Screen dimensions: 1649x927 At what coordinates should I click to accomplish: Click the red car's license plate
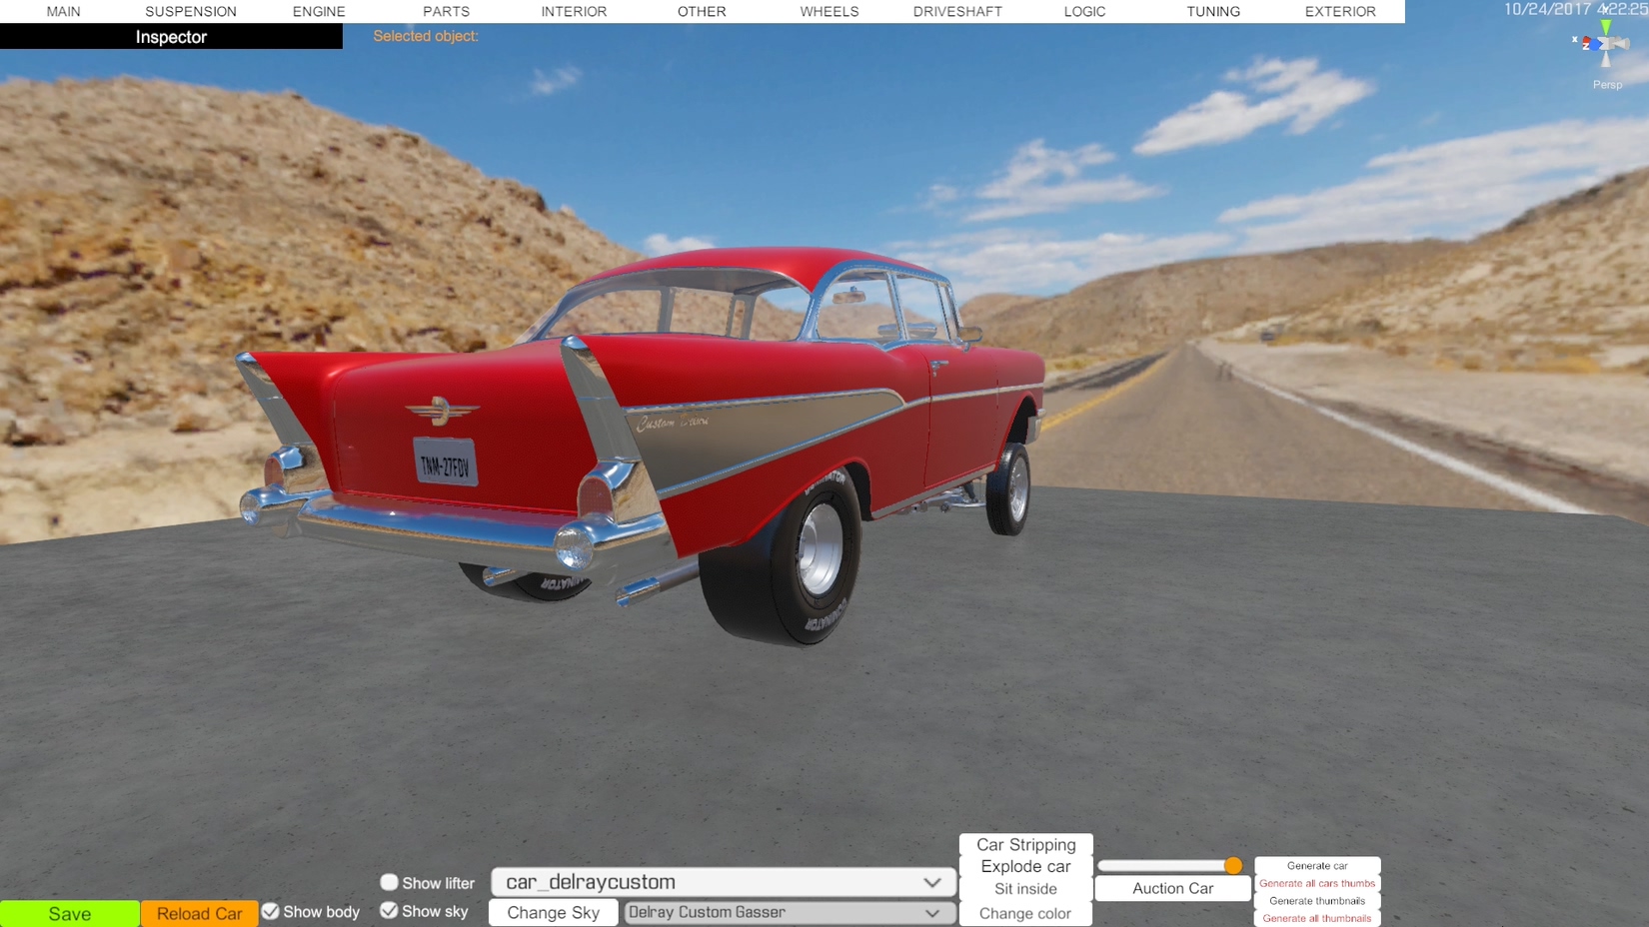tap(446, 463)
